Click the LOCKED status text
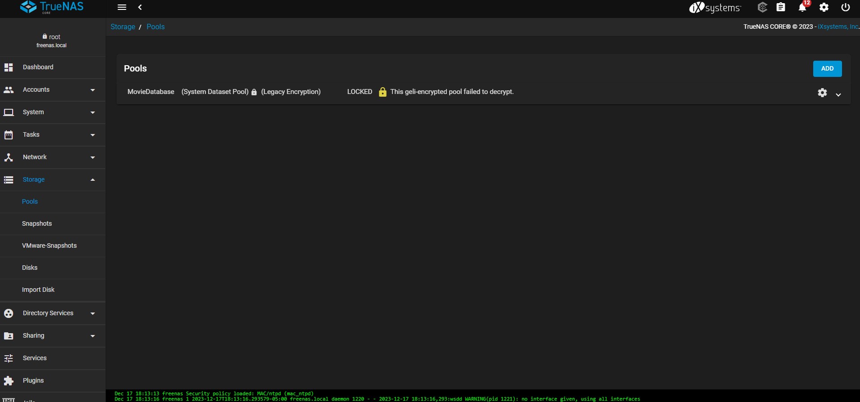Image resolution: width=860 pixels, height=402 pixels. 360,92
